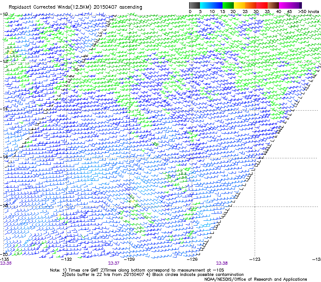Click the note 'Times are GMT' line
321x282 pixels.
pyautogui.click(x=137, y=270)
